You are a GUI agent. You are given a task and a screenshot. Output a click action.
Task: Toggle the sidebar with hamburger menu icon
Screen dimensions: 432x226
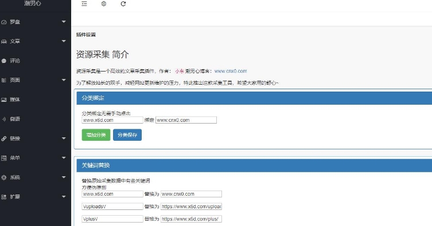(84, 3)
